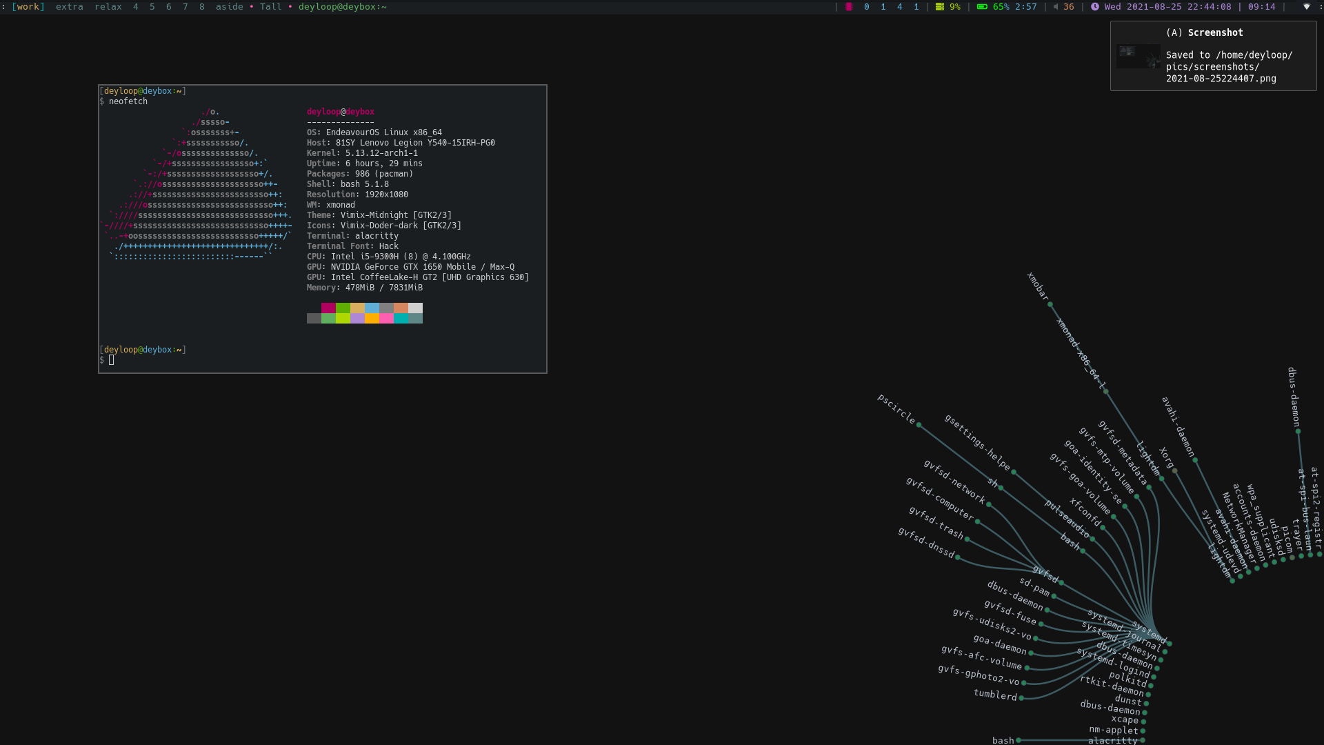Screen dimensions: 1324x745
Task: Click the Tall layout indicator
Action: [x=270, y=7]
